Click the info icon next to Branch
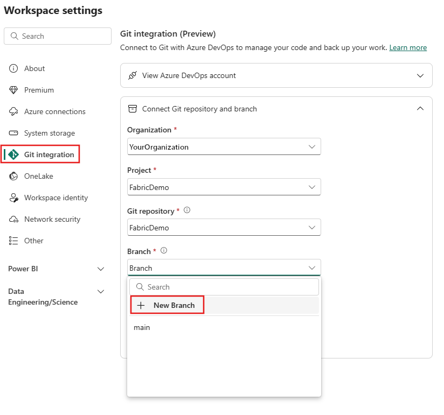Viewport: 444px width, 415px height. click(x=164, y=250)
